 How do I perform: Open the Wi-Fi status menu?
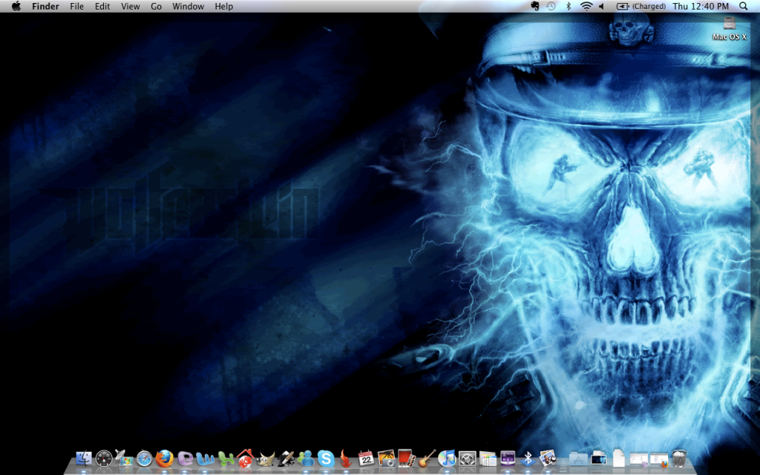(x=586, y=6)
